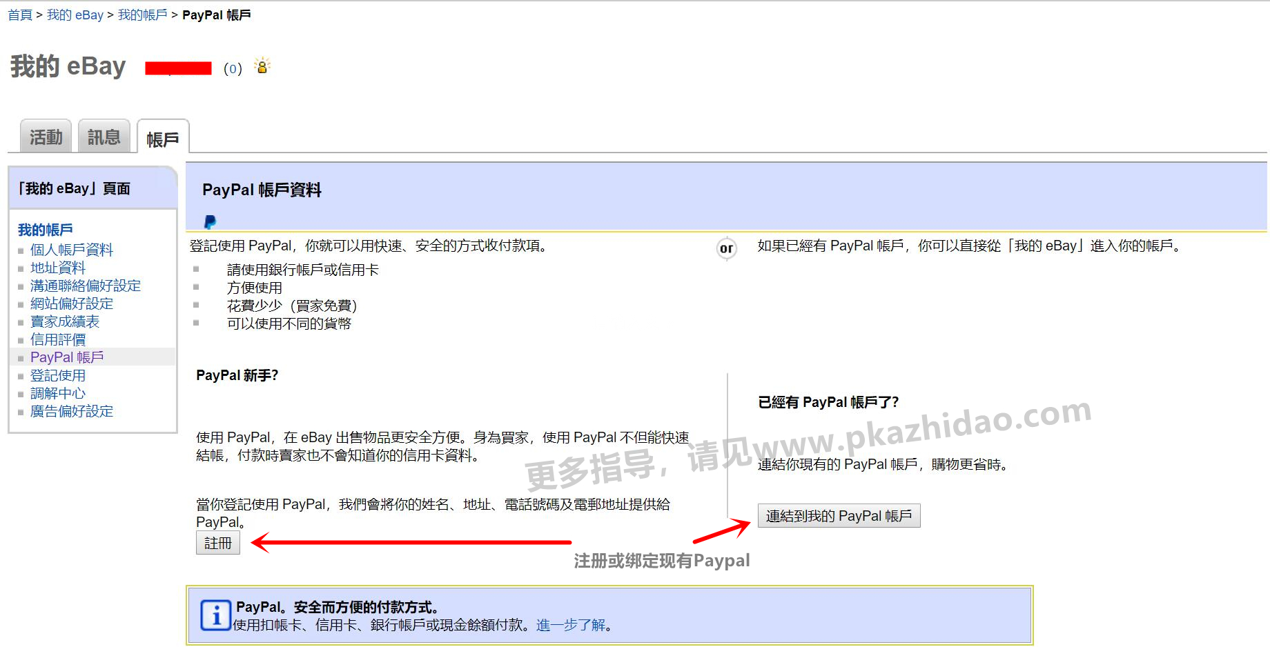
Task: Open 個人帳戶資料 in sidebar
Action: click(x=72, y=250)
